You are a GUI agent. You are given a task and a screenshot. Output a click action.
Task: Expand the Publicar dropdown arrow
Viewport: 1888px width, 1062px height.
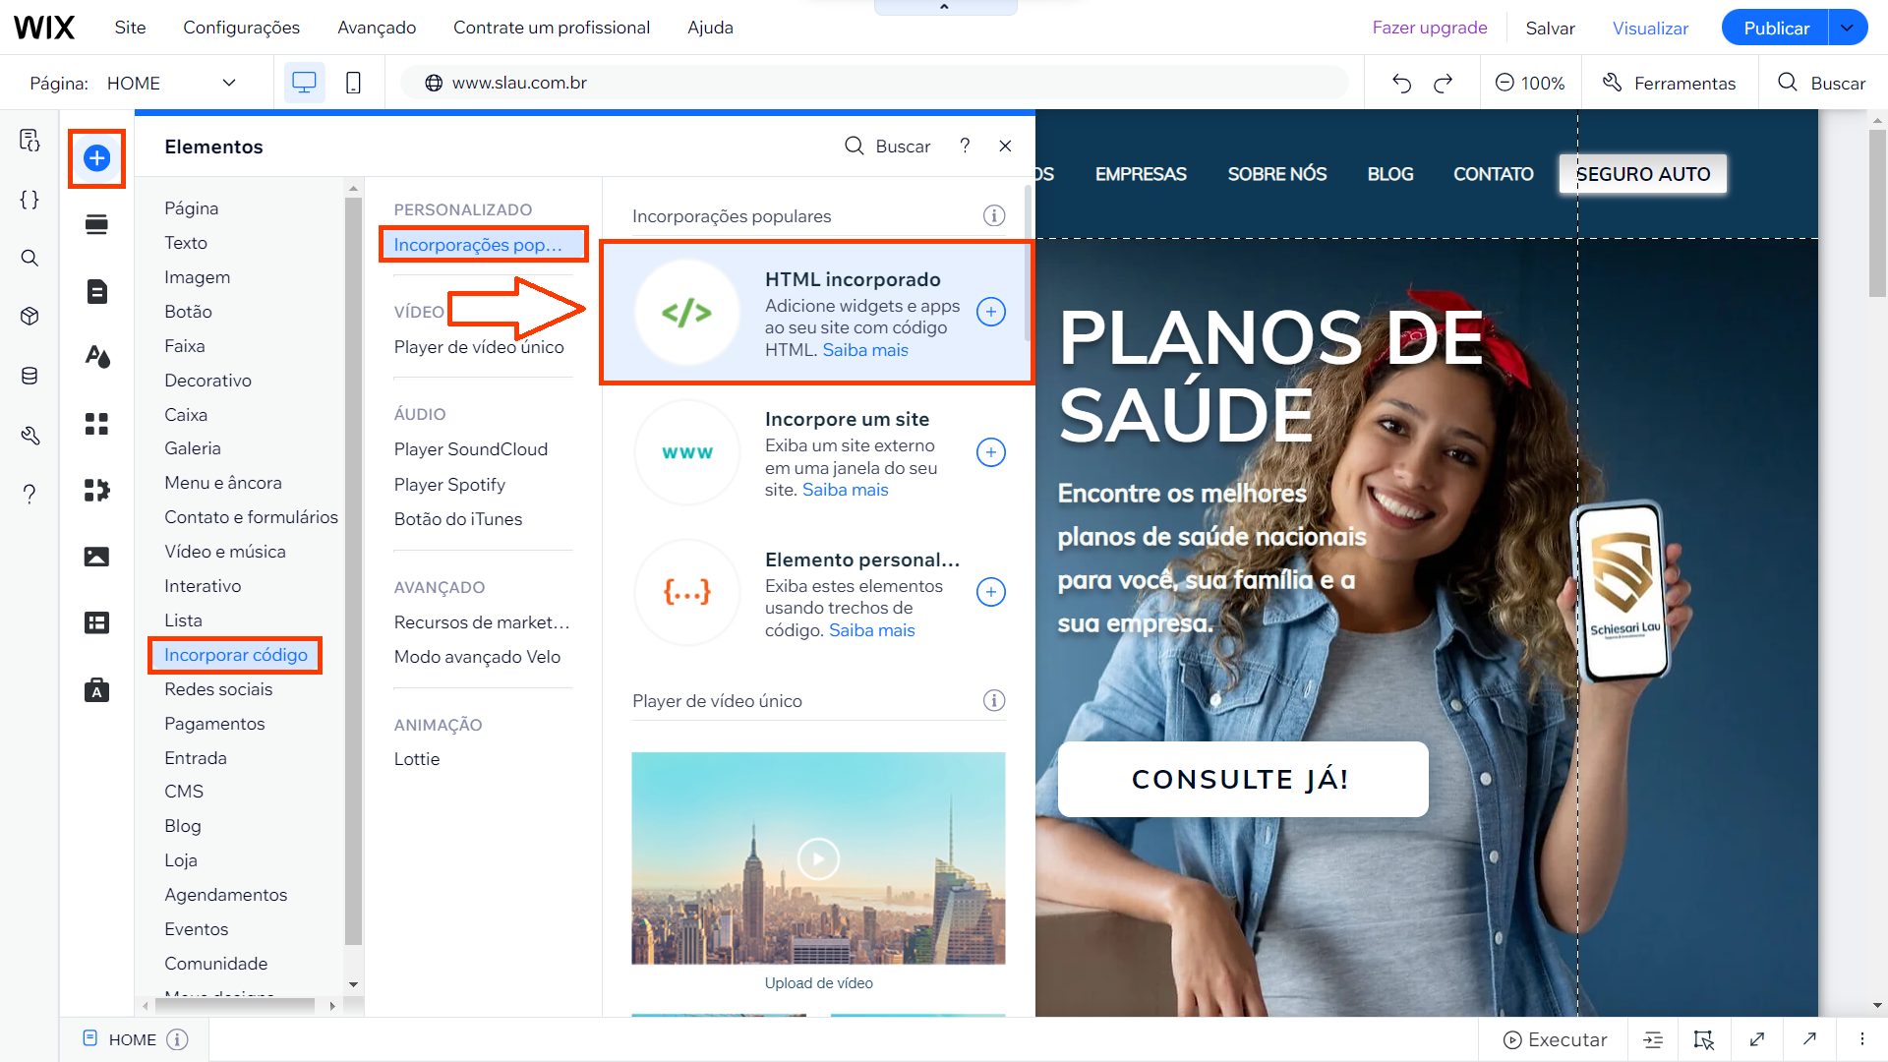click(1848, 28)
